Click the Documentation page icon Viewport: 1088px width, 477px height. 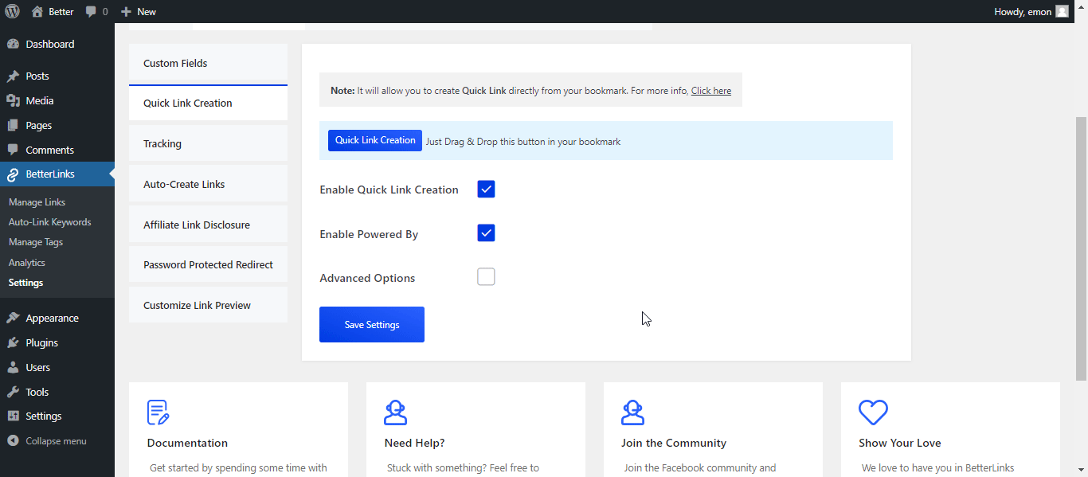[157, 412]
